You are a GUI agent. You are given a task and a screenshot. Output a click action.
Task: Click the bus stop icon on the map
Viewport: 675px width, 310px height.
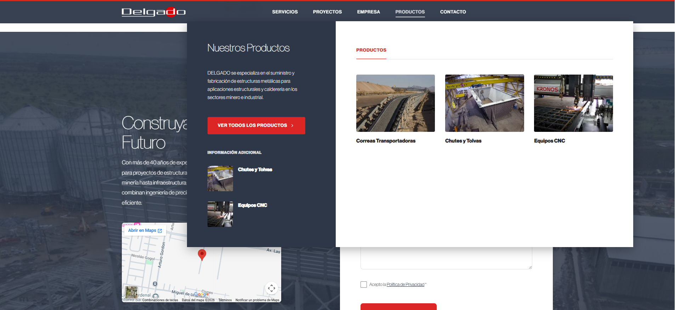(155, 283)
